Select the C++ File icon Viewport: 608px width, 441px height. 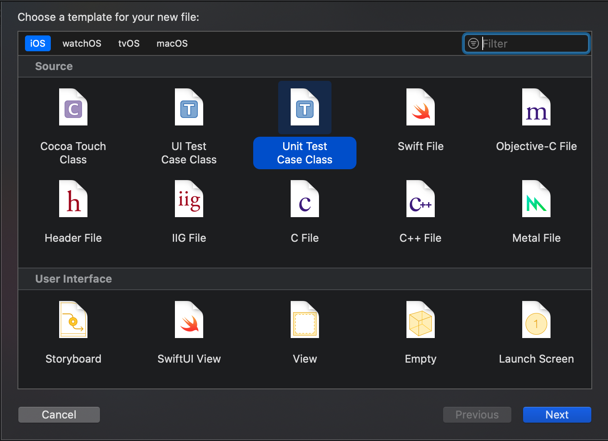[421, 199]
